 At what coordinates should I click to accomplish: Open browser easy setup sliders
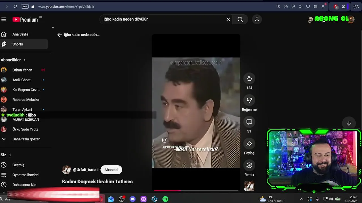click(x=315, y=6)
